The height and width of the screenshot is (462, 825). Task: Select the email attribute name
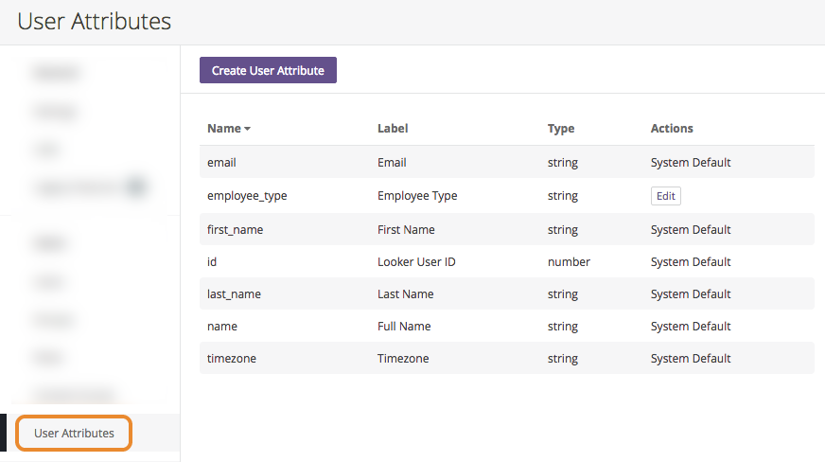pos(222,163)
